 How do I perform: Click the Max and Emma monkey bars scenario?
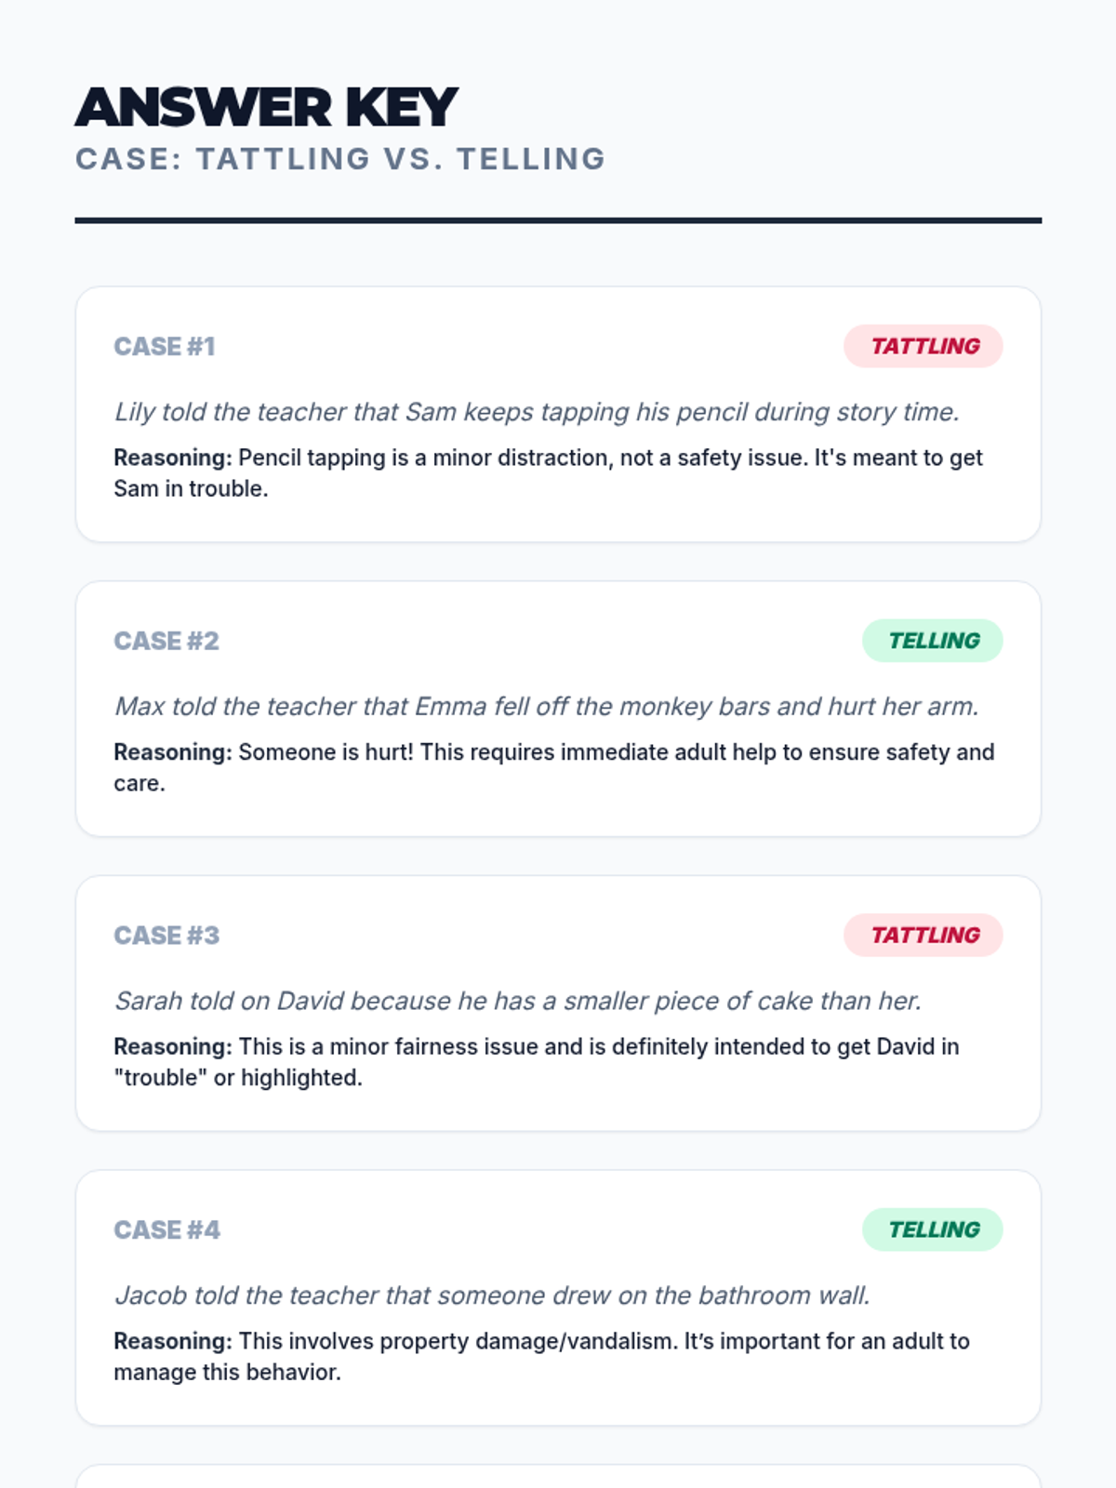(547, 707)
